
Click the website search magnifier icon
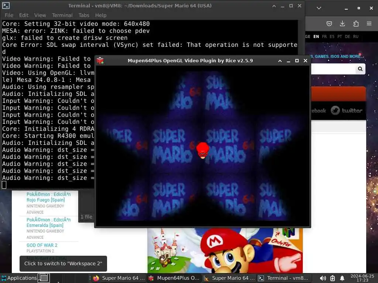(360, 69)
